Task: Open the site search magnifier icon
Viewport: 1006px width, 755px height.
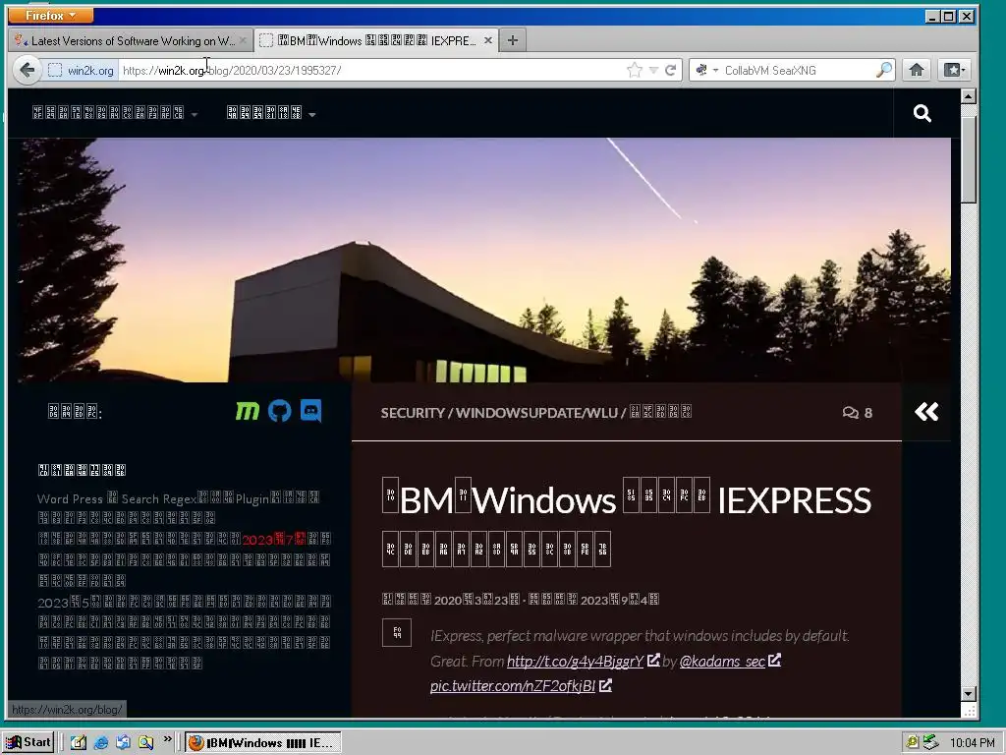Action: 922,114
